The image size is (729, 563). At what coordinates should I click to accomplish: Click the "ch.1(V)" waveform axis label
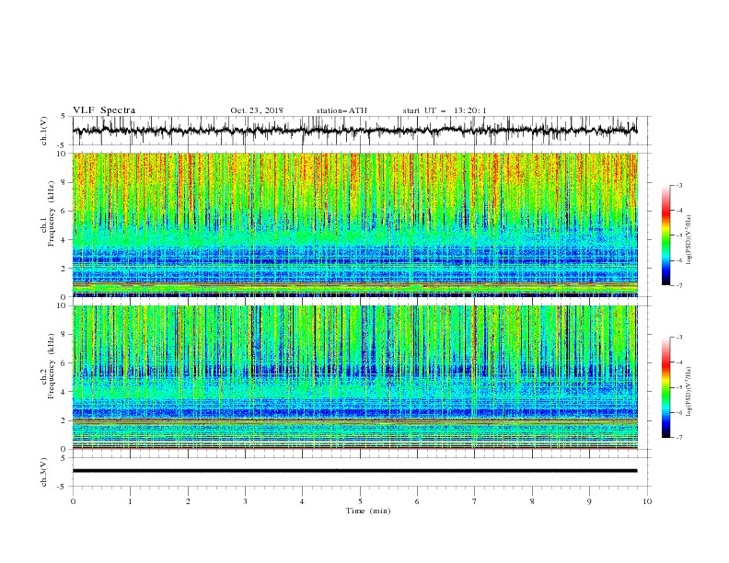[44, 131]
